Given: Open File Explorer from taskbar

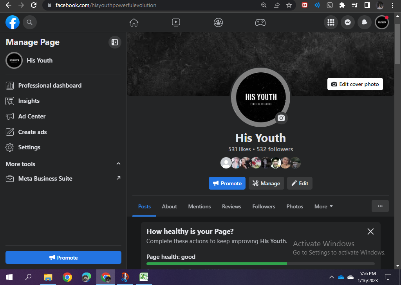Looking at the screenshot, I should (x=48, y=277).
